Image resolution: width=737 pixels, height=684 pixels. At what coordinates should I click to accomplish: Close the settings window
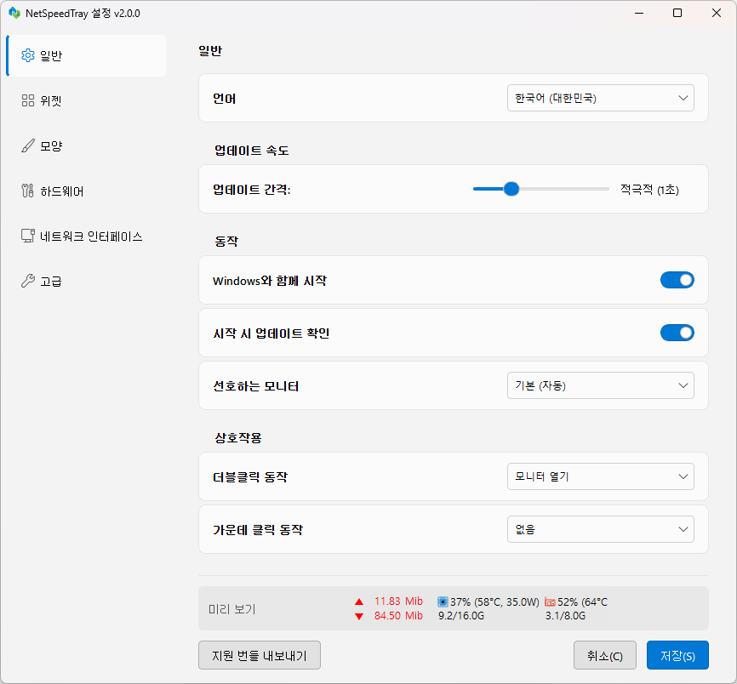[x=717, y=13]
